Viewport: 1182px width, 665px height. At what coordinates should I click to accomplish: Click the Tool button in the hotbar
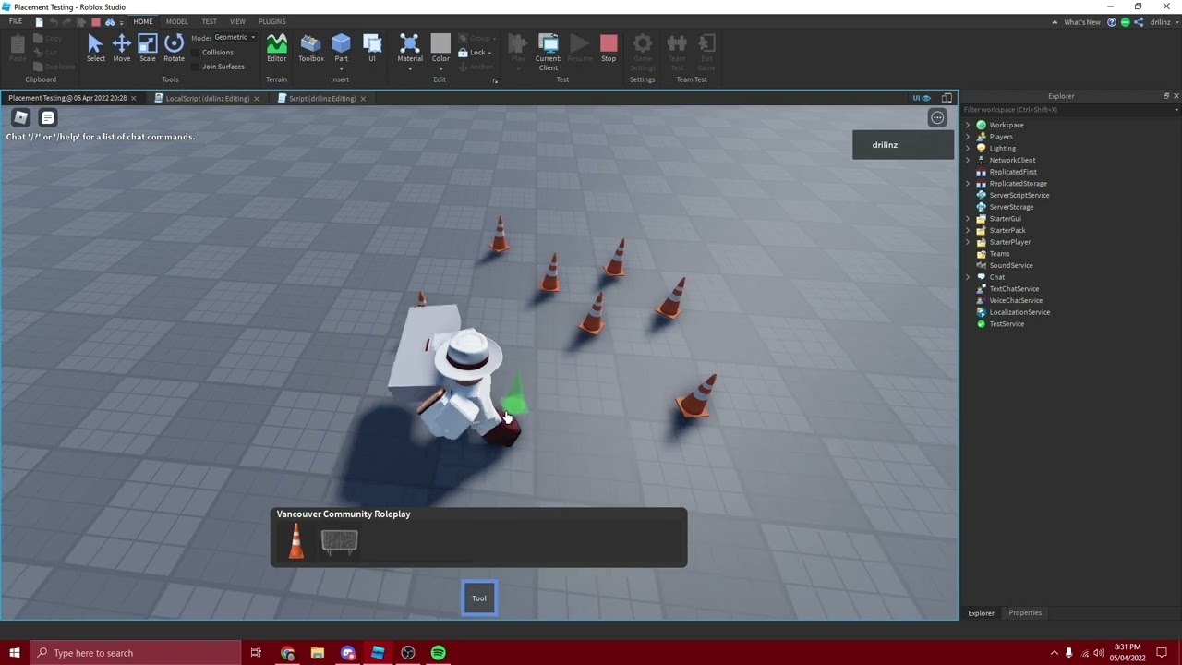[479, 598]
